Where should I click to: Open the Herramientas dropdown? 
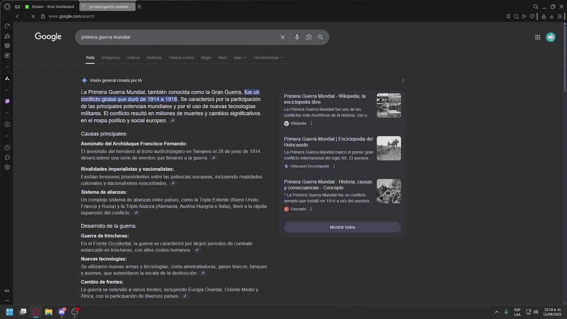point(268,58)
